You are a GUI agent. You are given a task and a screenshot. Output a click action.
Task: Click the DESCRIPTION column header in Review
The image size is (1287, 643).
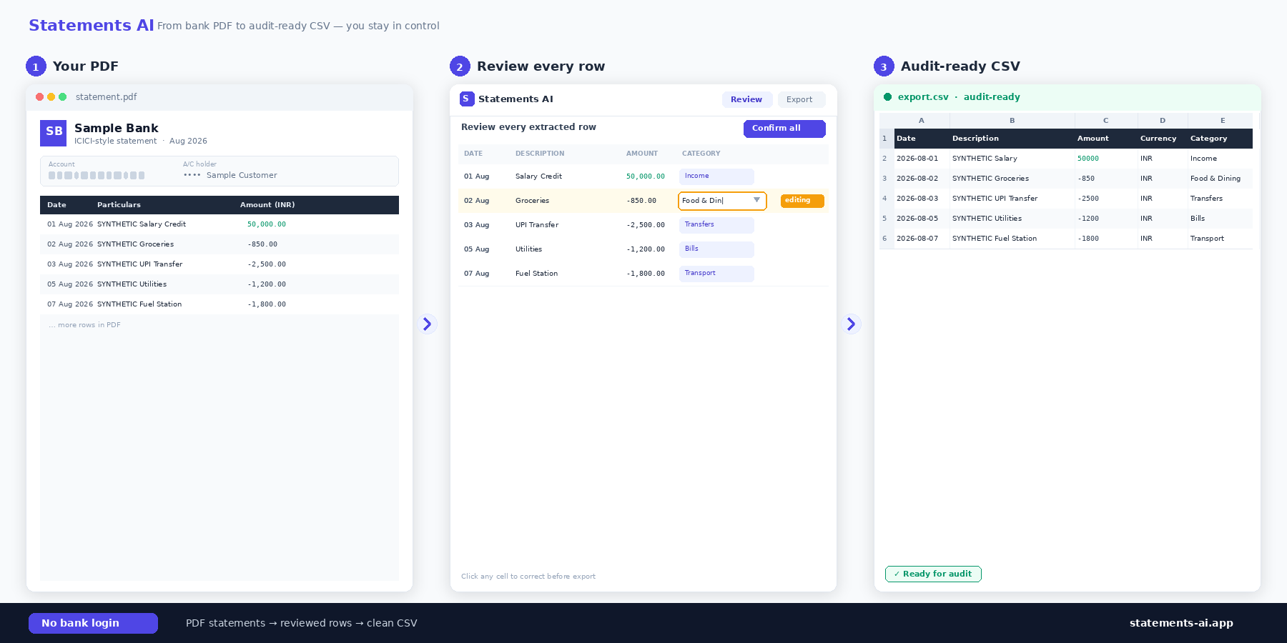coord(540,154)
